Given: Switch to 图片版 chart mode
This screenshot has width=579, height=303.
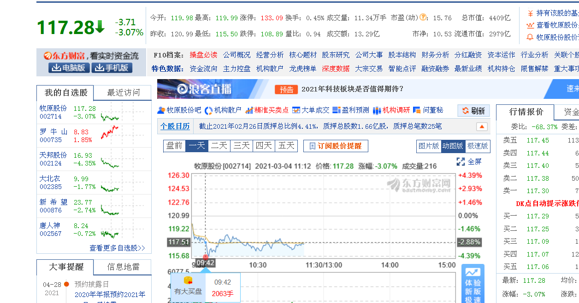Looking at the screenshot, I should coord(429,146).
